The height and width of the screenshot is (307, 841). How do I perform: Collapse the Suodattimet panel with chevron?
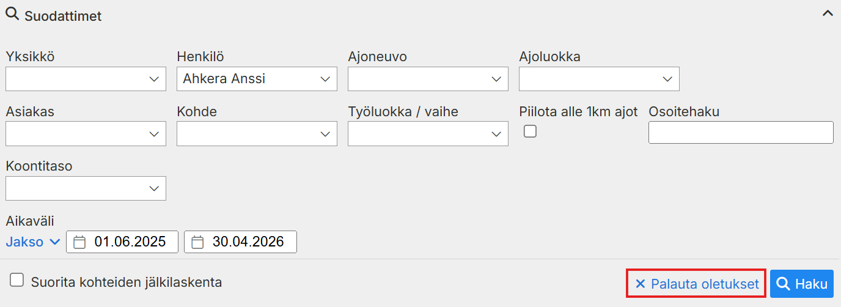pos(828,14)
